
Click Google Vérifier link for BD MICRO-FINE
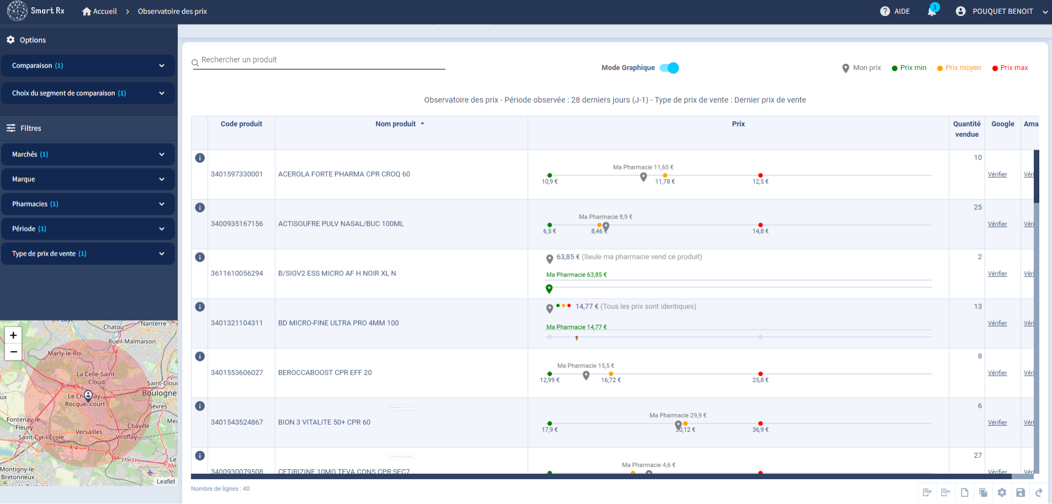click(997, 323)
